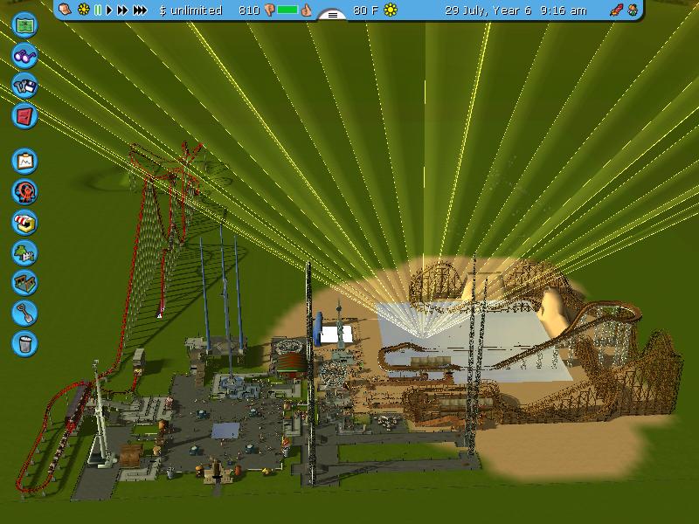Click the thumbs-up rating icon
The image size is (699, 524).
click(x=307, y=10)
